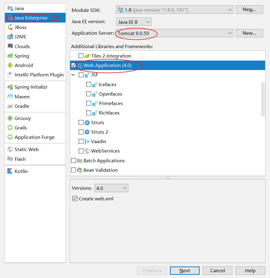
Task: Click the panel splitter grip handle
Action: click(168, 178)
